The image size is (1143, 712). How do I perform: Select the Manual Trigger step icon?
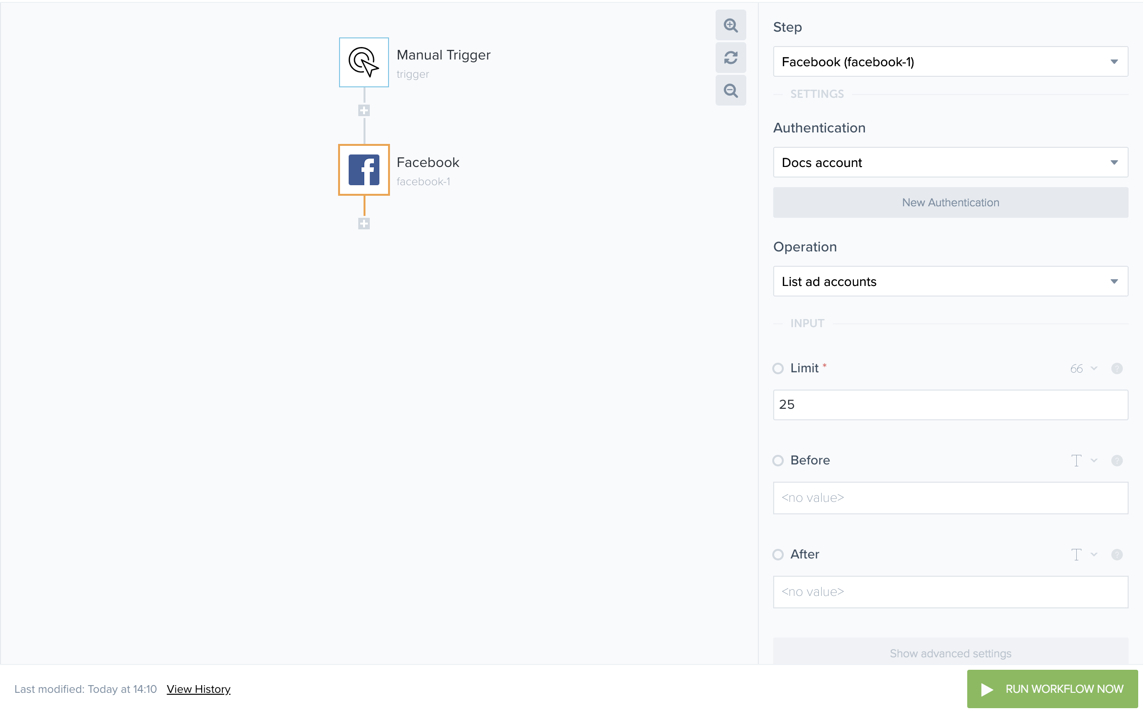364,62
